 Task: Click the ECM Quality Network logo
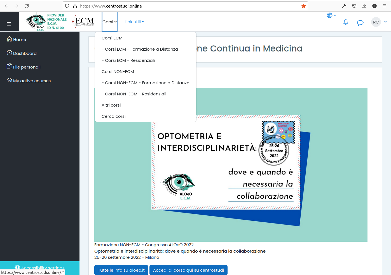tap(83, 22)
